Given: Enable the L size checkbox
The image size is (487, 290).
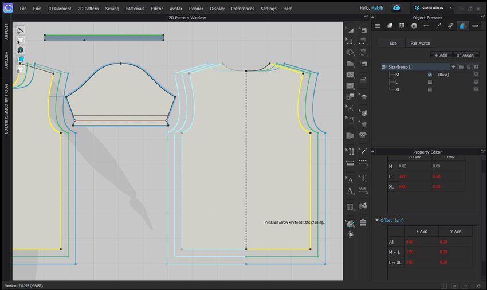Looking at the screenshot, I should pos(430,82).
